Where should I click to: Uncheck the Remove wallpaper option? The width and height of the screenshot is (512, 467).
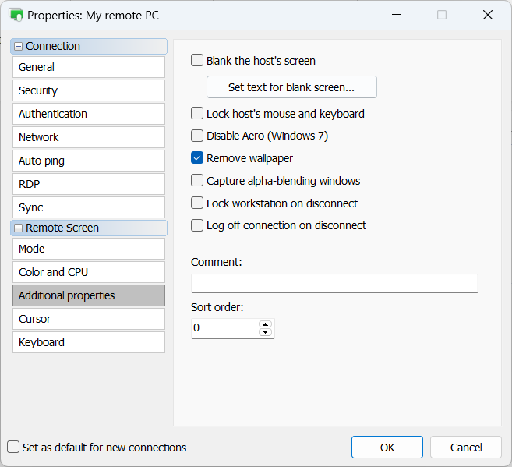[x=197, y=158]
